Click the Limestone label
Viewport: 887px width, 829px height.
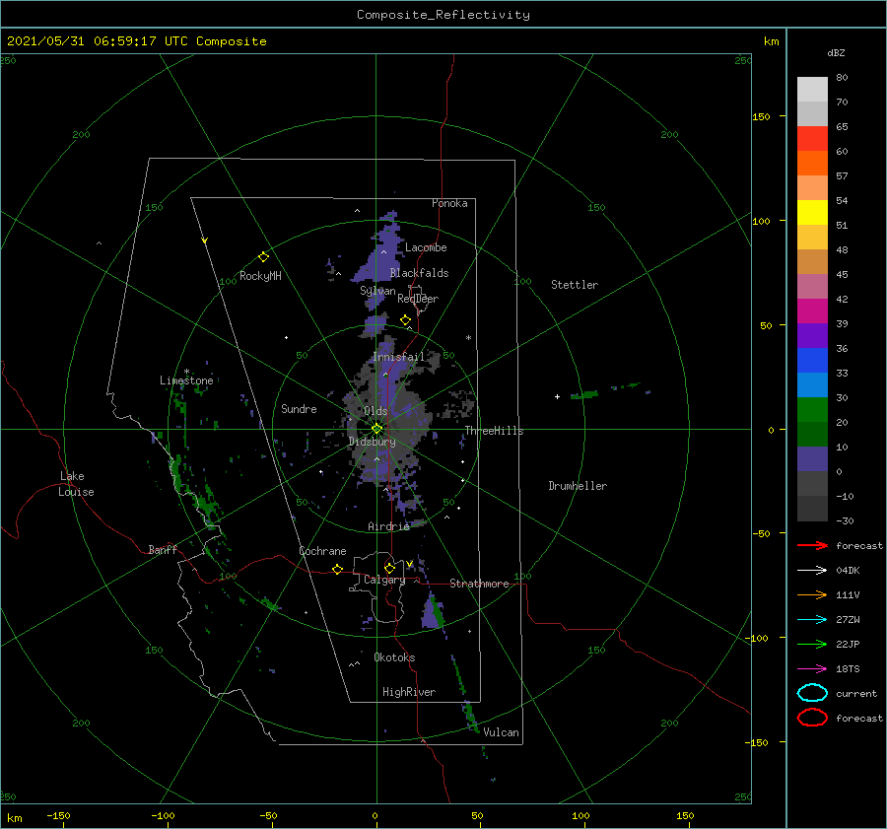click(186, 380)
